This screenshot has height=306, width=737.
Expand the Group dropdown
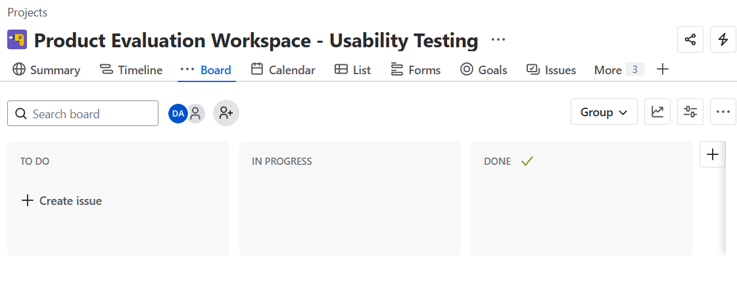604,112
